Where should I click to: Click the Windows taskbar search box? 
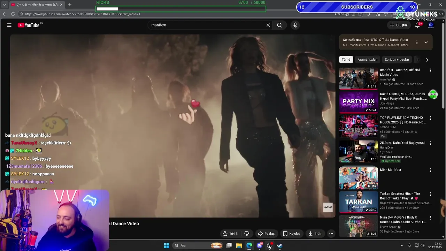click(x=198, y=245)
